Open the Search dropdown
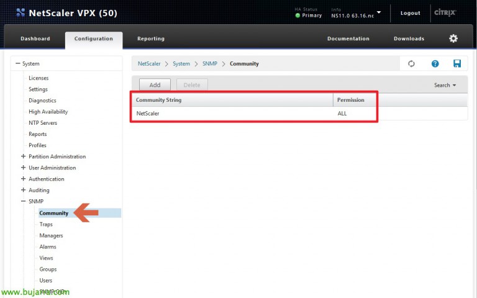Screen dimensions: 477x298 (445, 85)
